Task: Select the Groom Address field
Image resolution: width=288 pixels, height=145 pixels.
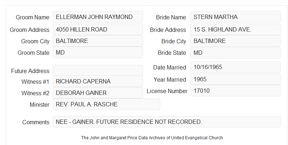Action: coord(98,29)
